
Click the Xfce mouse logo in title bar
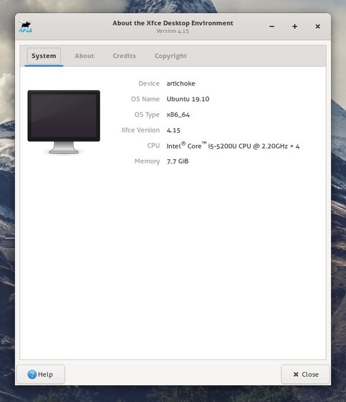click(x=26, y=27)
